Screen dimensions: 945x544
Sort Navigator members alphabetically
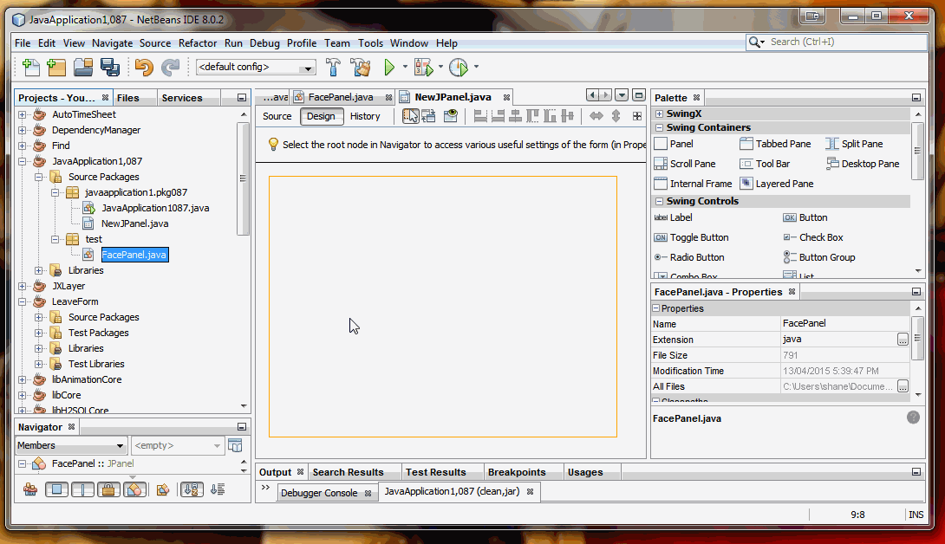[x=192, y=489]
